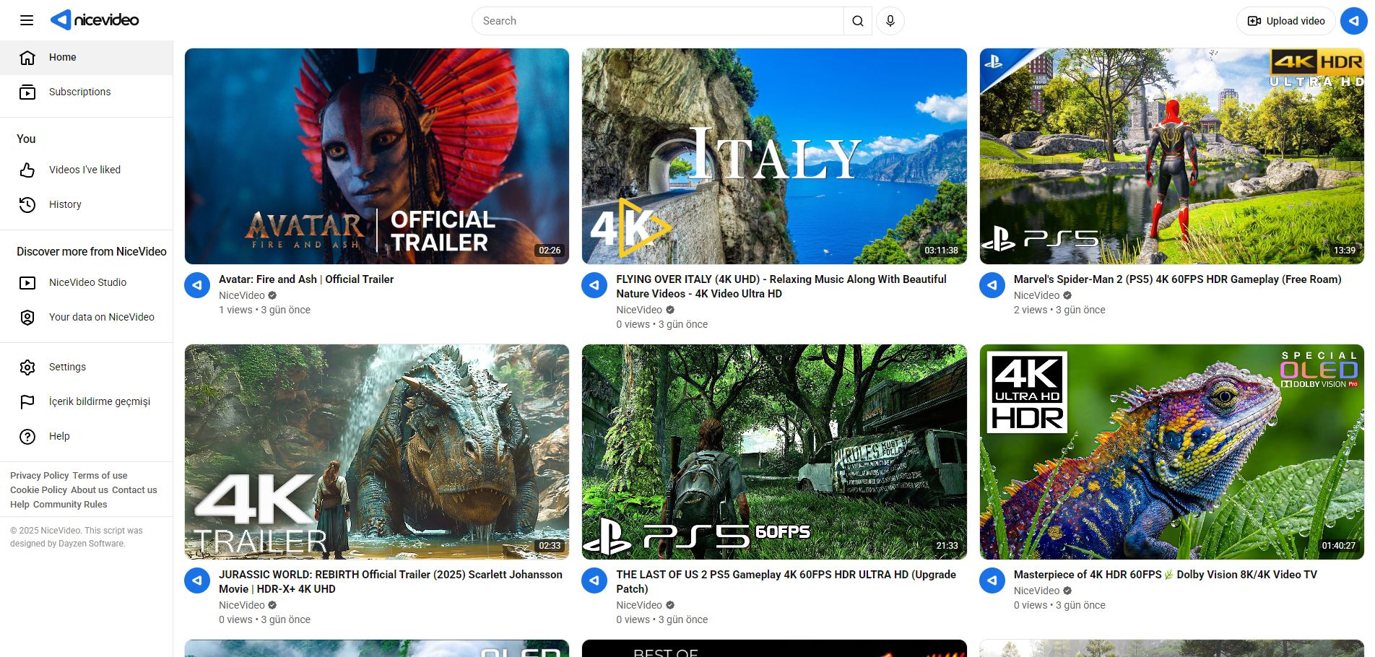Open channel avatar beside Jurassic World trailer
This screenshot has height=657, width=1375.
click(x=197, y=580)
